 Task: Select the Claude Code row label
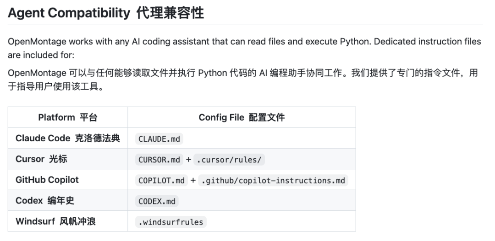(68, 138)
